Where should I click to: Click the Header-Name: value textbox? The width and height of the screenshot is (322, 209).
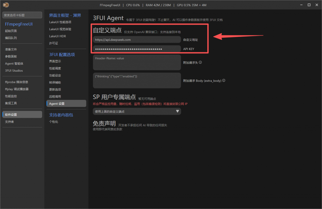[137, 63]
